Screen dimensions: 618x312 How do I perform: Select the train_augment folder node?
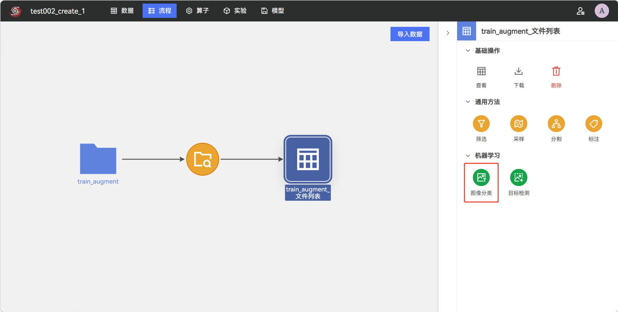[98, 159]
